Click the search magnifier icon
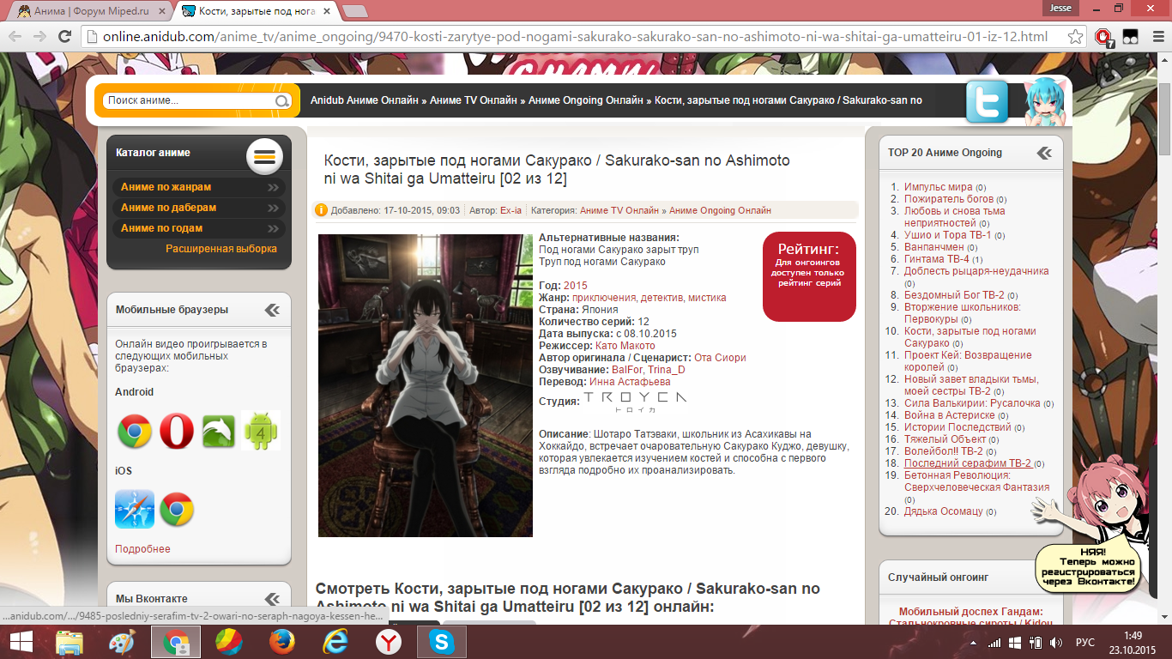This screenshot has height=659, width=1172. coord(281,101)
